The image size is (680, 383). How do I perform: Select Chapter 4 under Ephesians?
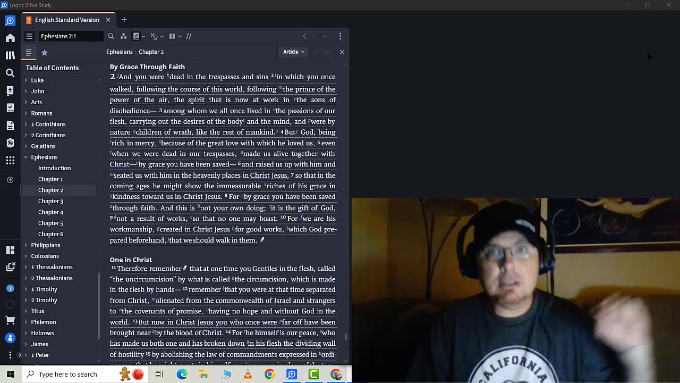point(50,212)
